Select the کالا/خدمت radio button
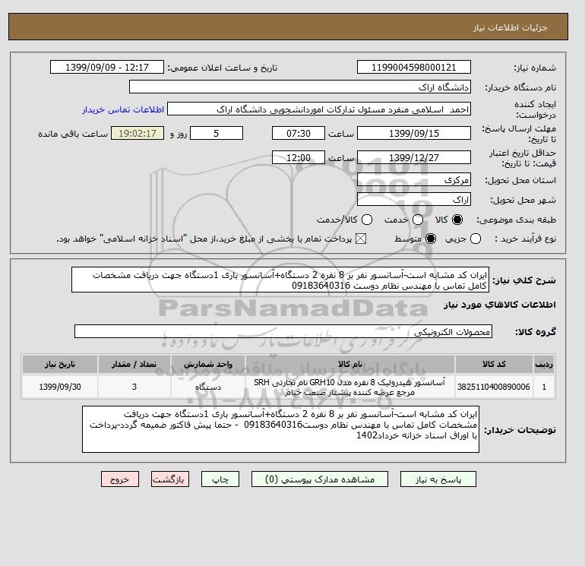 (x=367, y=220)
